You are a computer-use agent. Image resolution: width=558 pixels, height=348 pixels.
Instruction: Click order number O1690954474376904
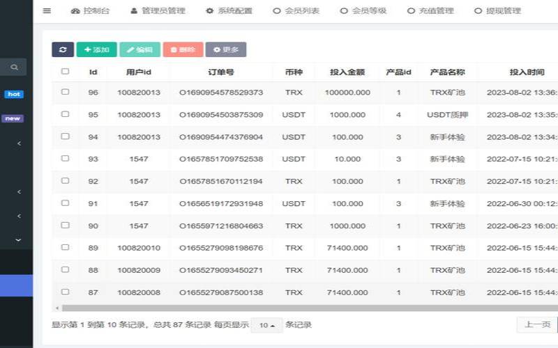tap(221, 136)
